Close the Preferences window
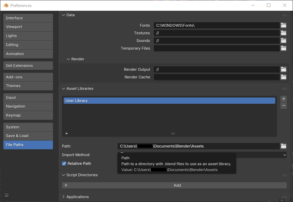This screenshot has height=202, width=293. pos(285,6)
